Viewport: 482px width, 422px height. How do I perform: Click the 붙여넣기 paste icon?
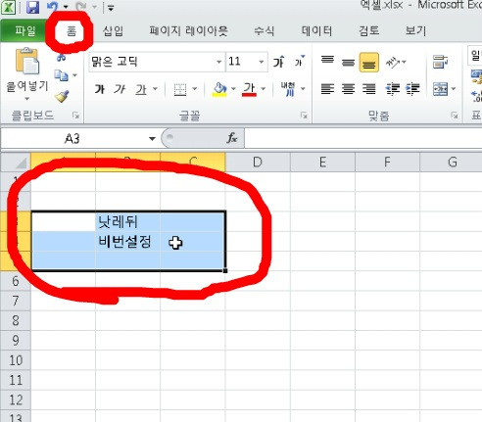[x=27, y=61]
